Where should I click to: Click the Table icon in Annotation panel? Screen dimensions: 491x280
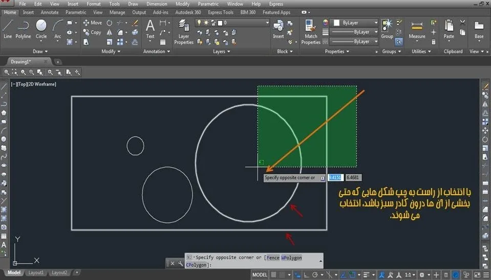163,42
